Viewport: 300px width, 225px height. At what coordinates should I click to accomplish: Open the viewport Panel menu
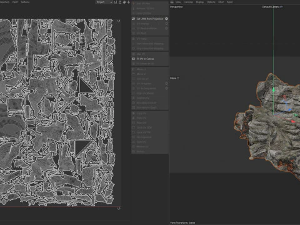[229, 2]
